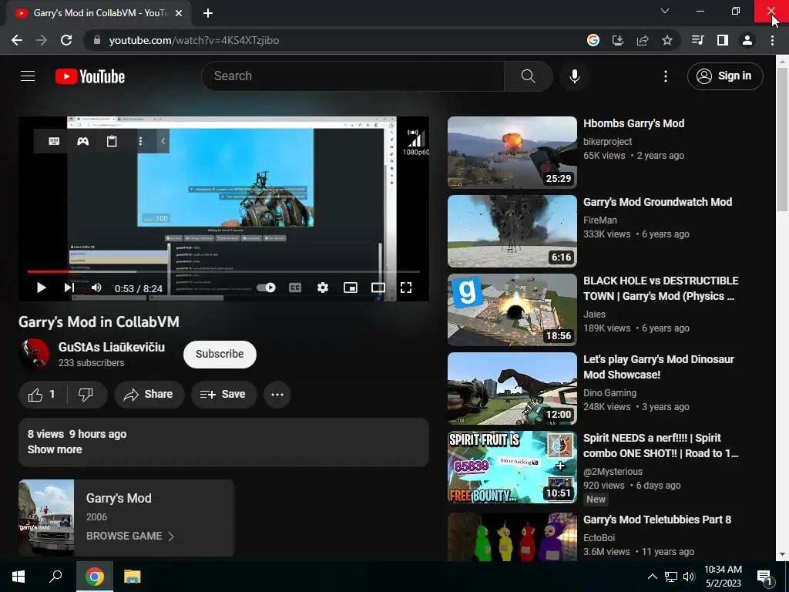The image size is (789, 592).
Task: Subscribe to GuStAs Liaūkevičiu
Action: click(x=220, y=355)
